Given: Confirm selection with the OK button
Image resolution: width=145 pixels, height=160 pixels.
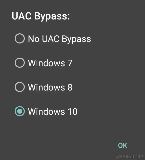Looking at the screenshot, I should click(x=123, y=145).
